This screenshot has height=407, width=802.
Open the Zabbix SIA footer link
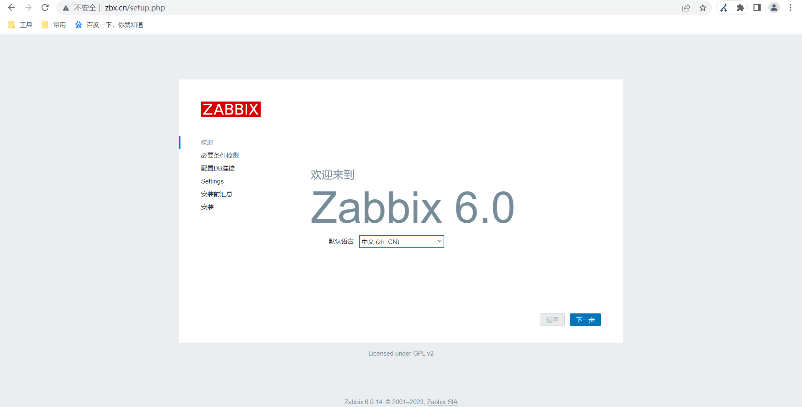[442, 402]
